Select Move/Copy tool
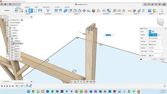The image size is (167, 94). (84, 11)
